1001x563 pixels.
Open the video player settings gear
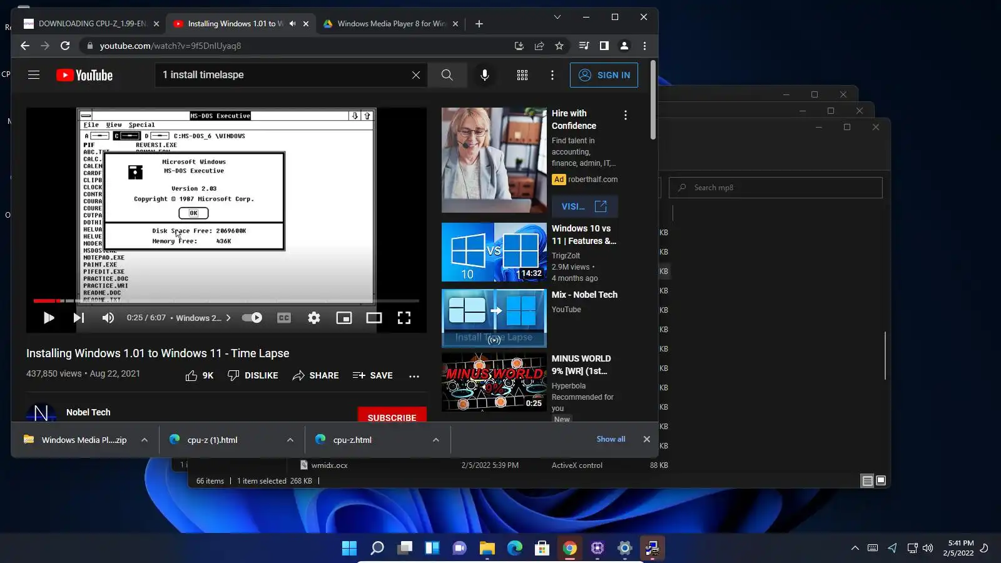pyautogui.click(x=314, y=318)
